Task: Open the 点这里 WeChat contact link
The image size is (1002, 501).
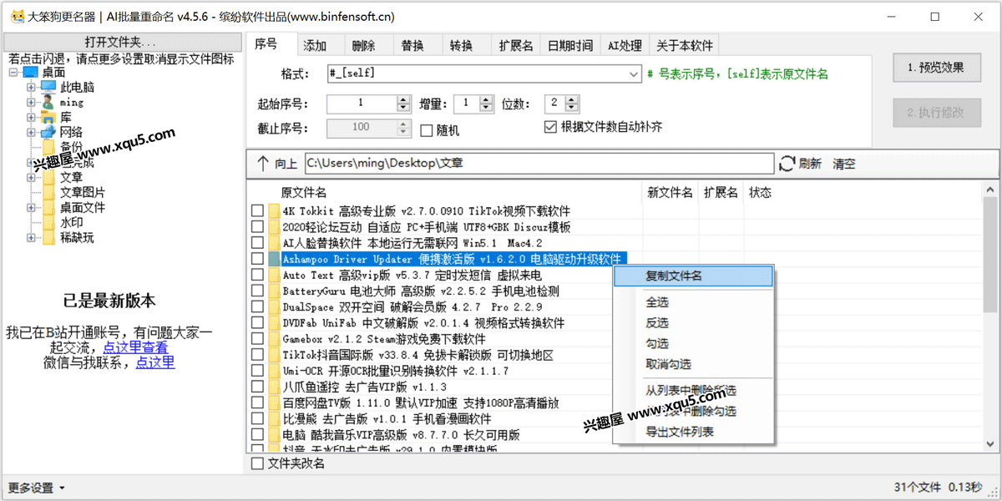Action: [155, 362]
